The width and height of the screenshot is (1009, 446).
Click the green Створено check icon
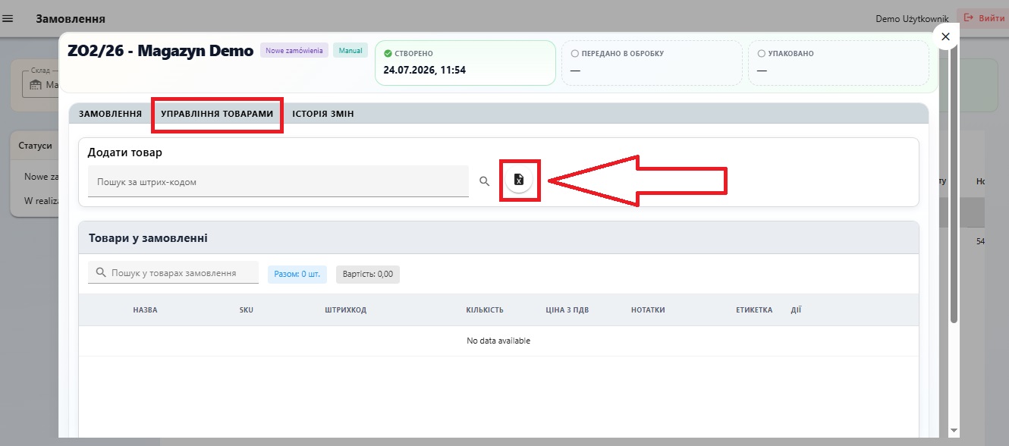tap(388, 54)
